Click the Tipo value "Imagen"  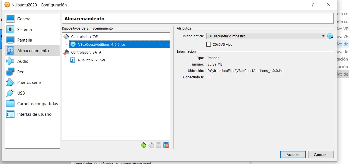point(213,58)
